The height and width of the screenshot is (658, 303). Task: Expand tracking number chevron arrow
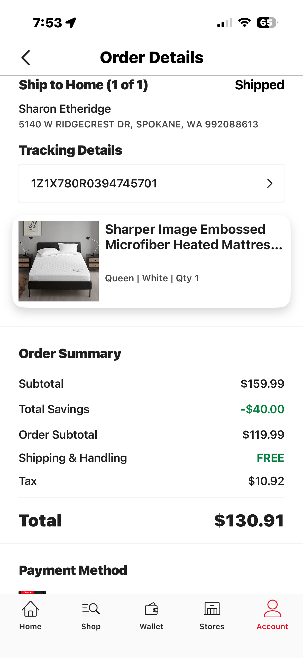point(270,183)
